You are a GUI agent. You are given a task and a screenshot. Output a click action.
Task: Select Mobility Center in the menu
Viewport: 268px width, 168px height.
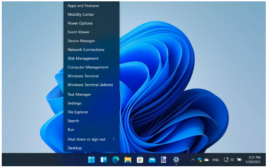click(91, 14)
